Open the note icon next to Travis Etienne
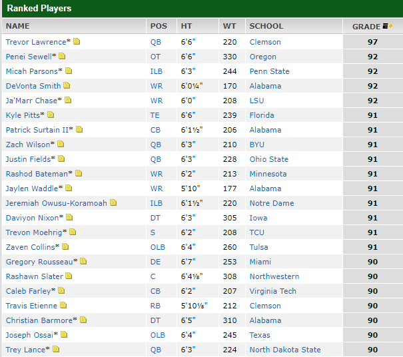This screenshot has height=357, width=403. click(x=63, y=306)
